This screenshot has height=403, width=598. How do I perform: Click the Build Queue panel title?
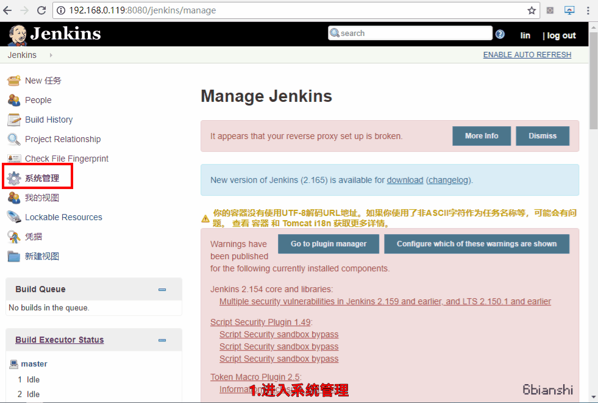coord(40,289)
